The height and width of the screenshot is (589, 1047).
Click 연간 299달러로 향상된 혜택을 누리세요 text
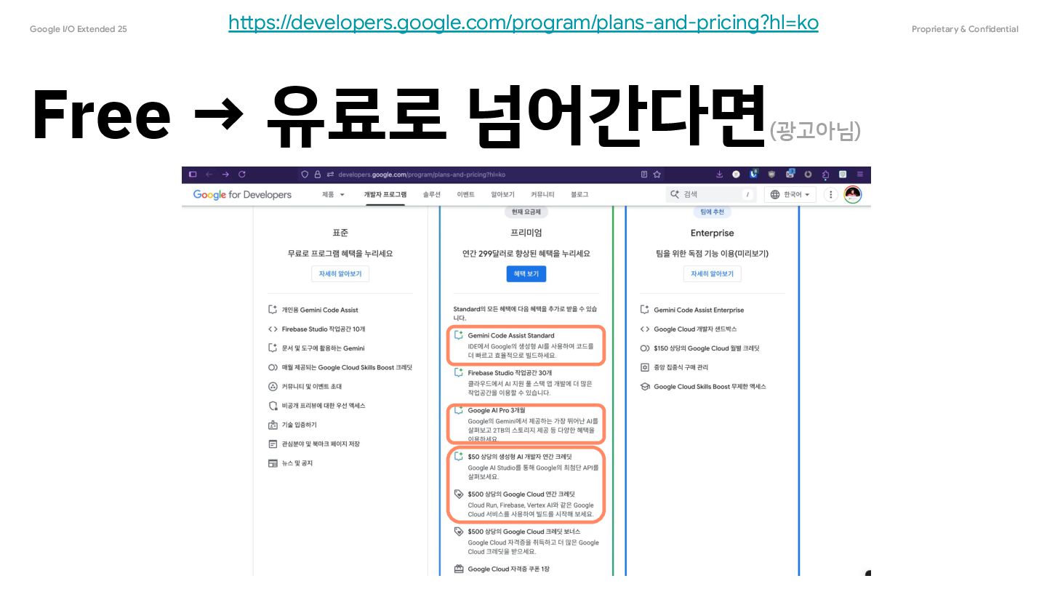coord(526,254)
